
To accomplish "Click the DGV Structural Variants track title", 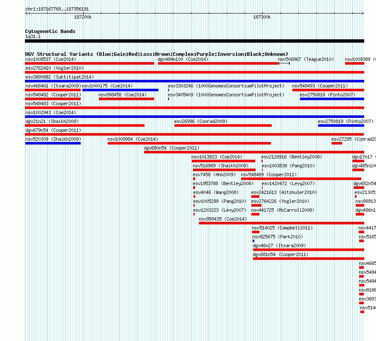I will 156,54.
